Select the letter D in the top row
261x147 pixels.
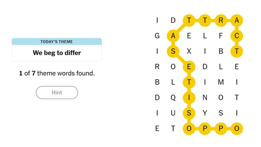(x=173, y=20)
